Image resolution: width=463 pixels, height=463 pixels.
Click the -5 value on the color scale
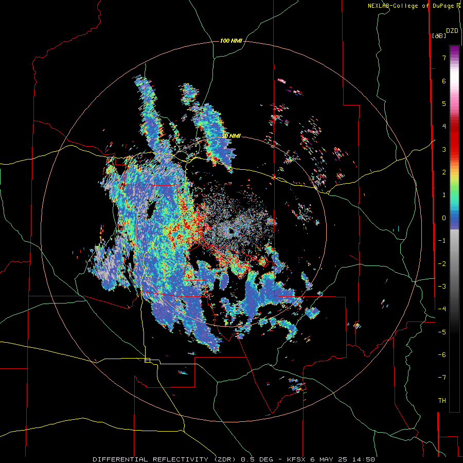pyautogui.click(x=442, y=332)
